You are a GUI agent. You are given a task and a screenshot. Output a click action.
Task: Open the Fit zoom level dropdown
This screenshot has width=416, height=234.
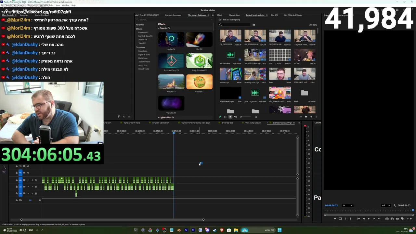click(x=347, y=205)
